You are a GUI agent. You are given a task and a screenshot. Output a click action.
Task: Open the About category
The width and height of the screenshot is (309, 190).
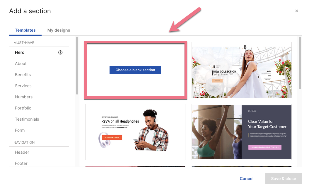click(21, 64)
